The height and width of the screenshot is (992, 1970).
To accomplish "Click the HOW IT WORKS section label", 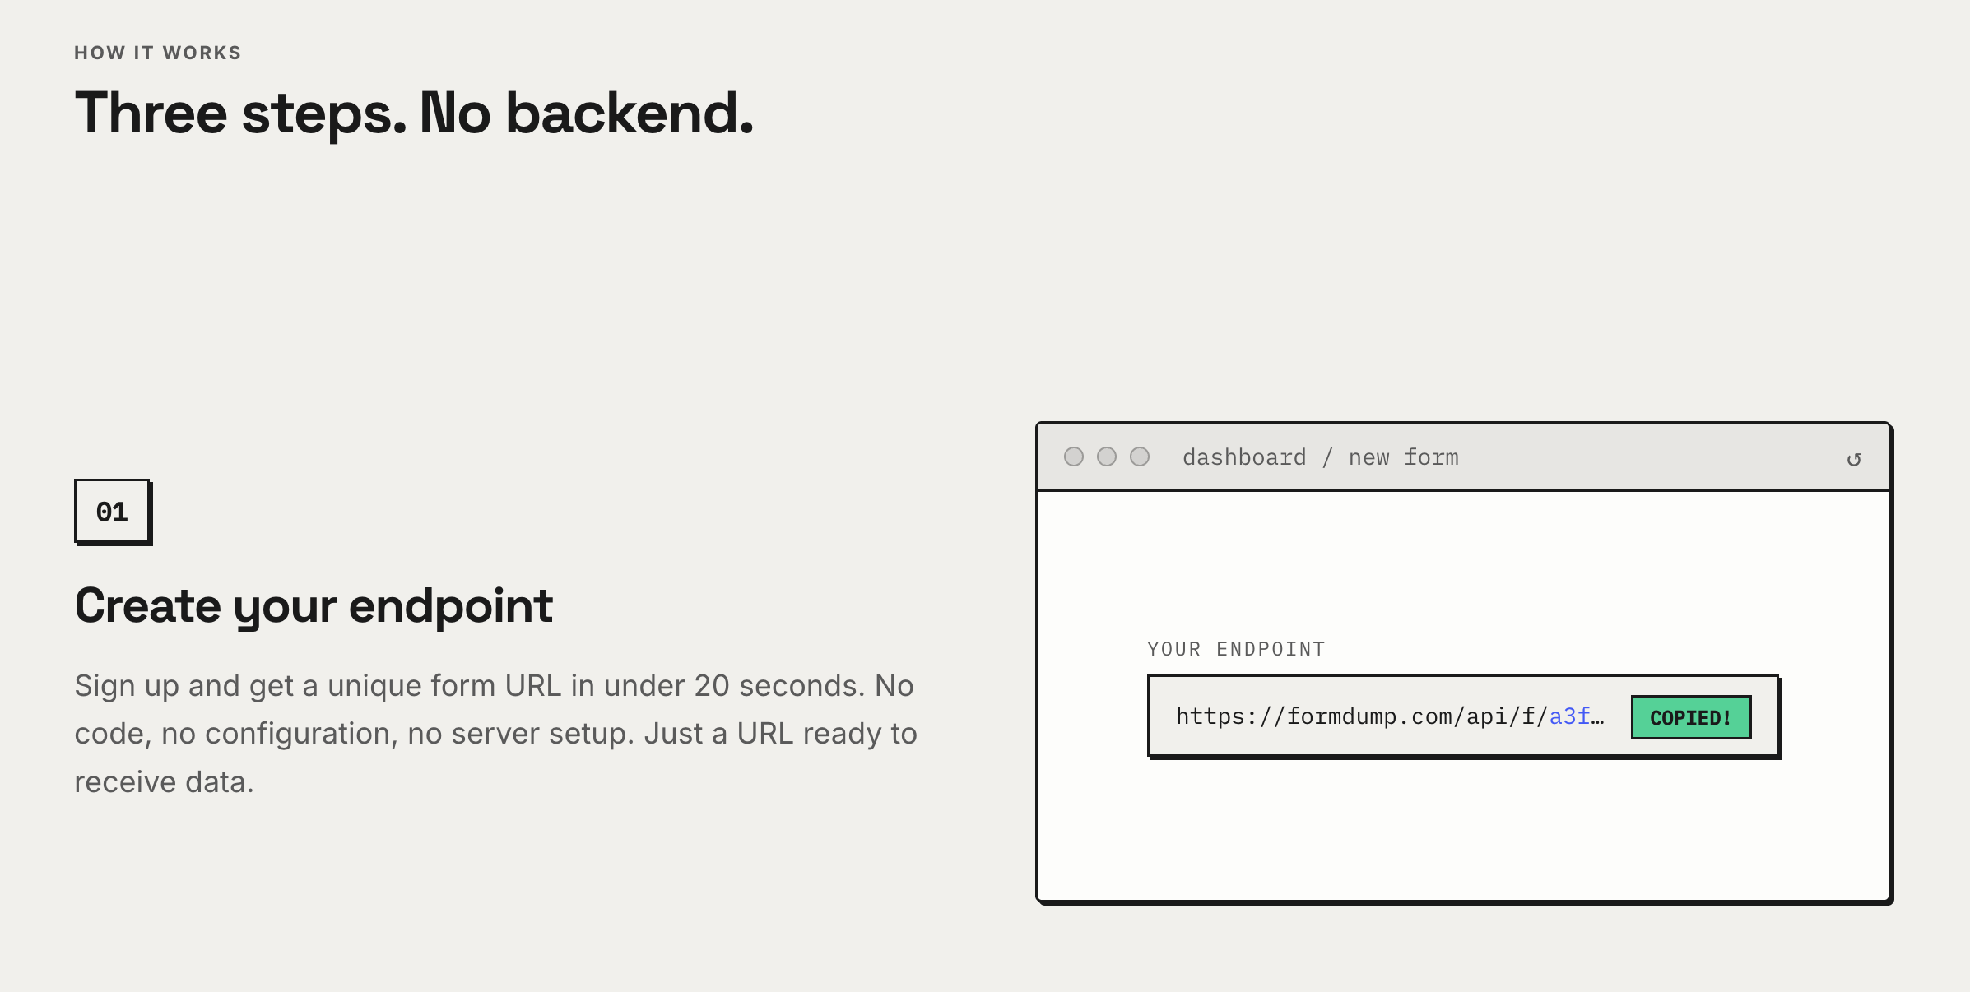I will coord(157,52).
